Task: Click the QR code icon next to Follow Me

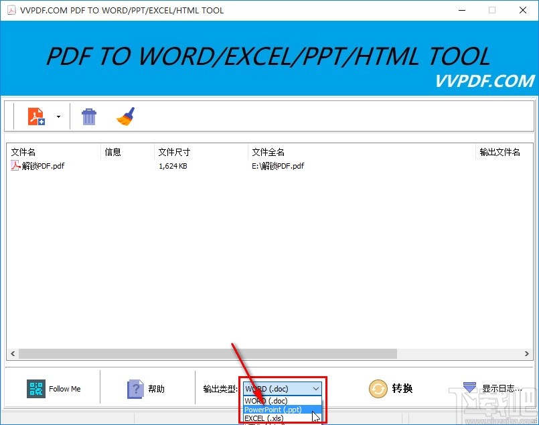Action: pos(36,388)
